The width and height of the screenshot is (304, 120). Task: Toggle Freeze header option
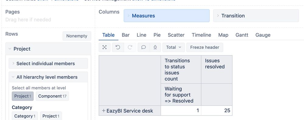204,47
